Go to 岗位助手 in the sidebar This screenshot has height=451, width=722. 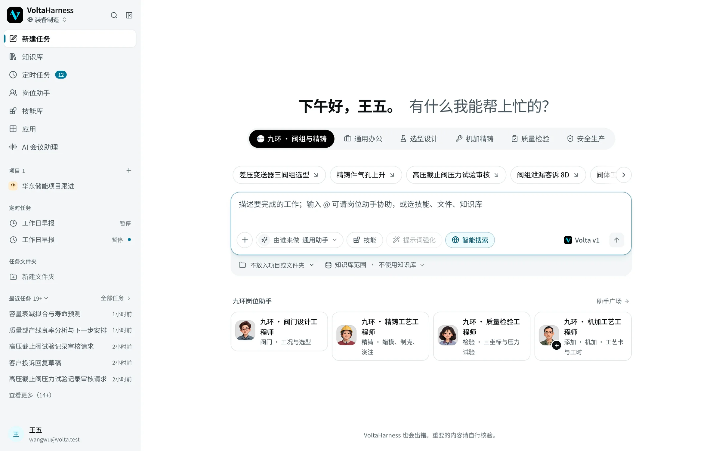click(x=70, y=93)
